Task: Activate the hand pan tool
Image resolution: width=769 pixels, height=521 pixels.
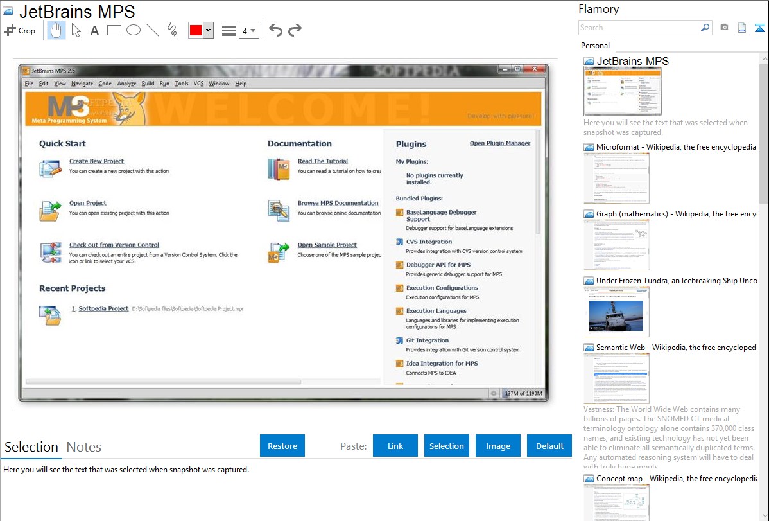Action: [x=56, y=30]
